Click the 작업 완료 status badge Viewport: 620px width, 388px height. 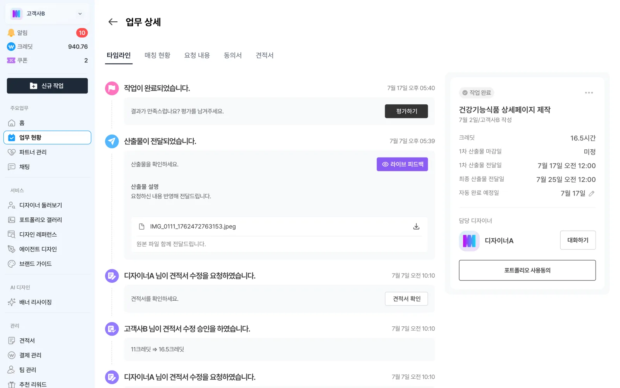coord(477,93)
